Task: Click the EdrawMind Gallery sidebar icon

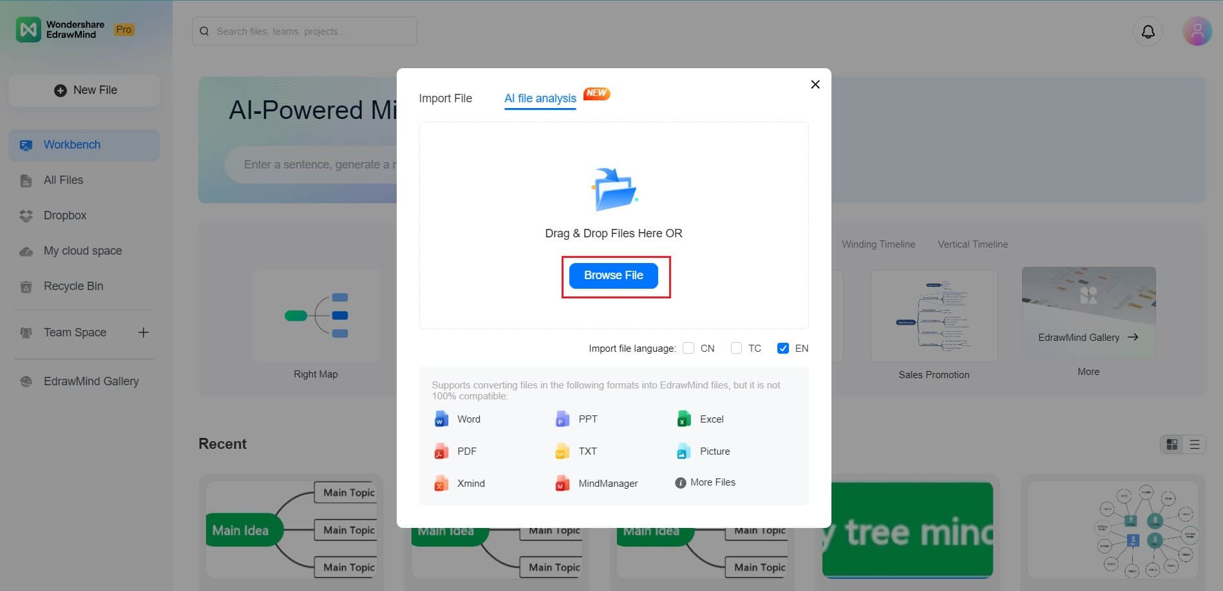Action: pyautogui.click(x=26, y=381)
